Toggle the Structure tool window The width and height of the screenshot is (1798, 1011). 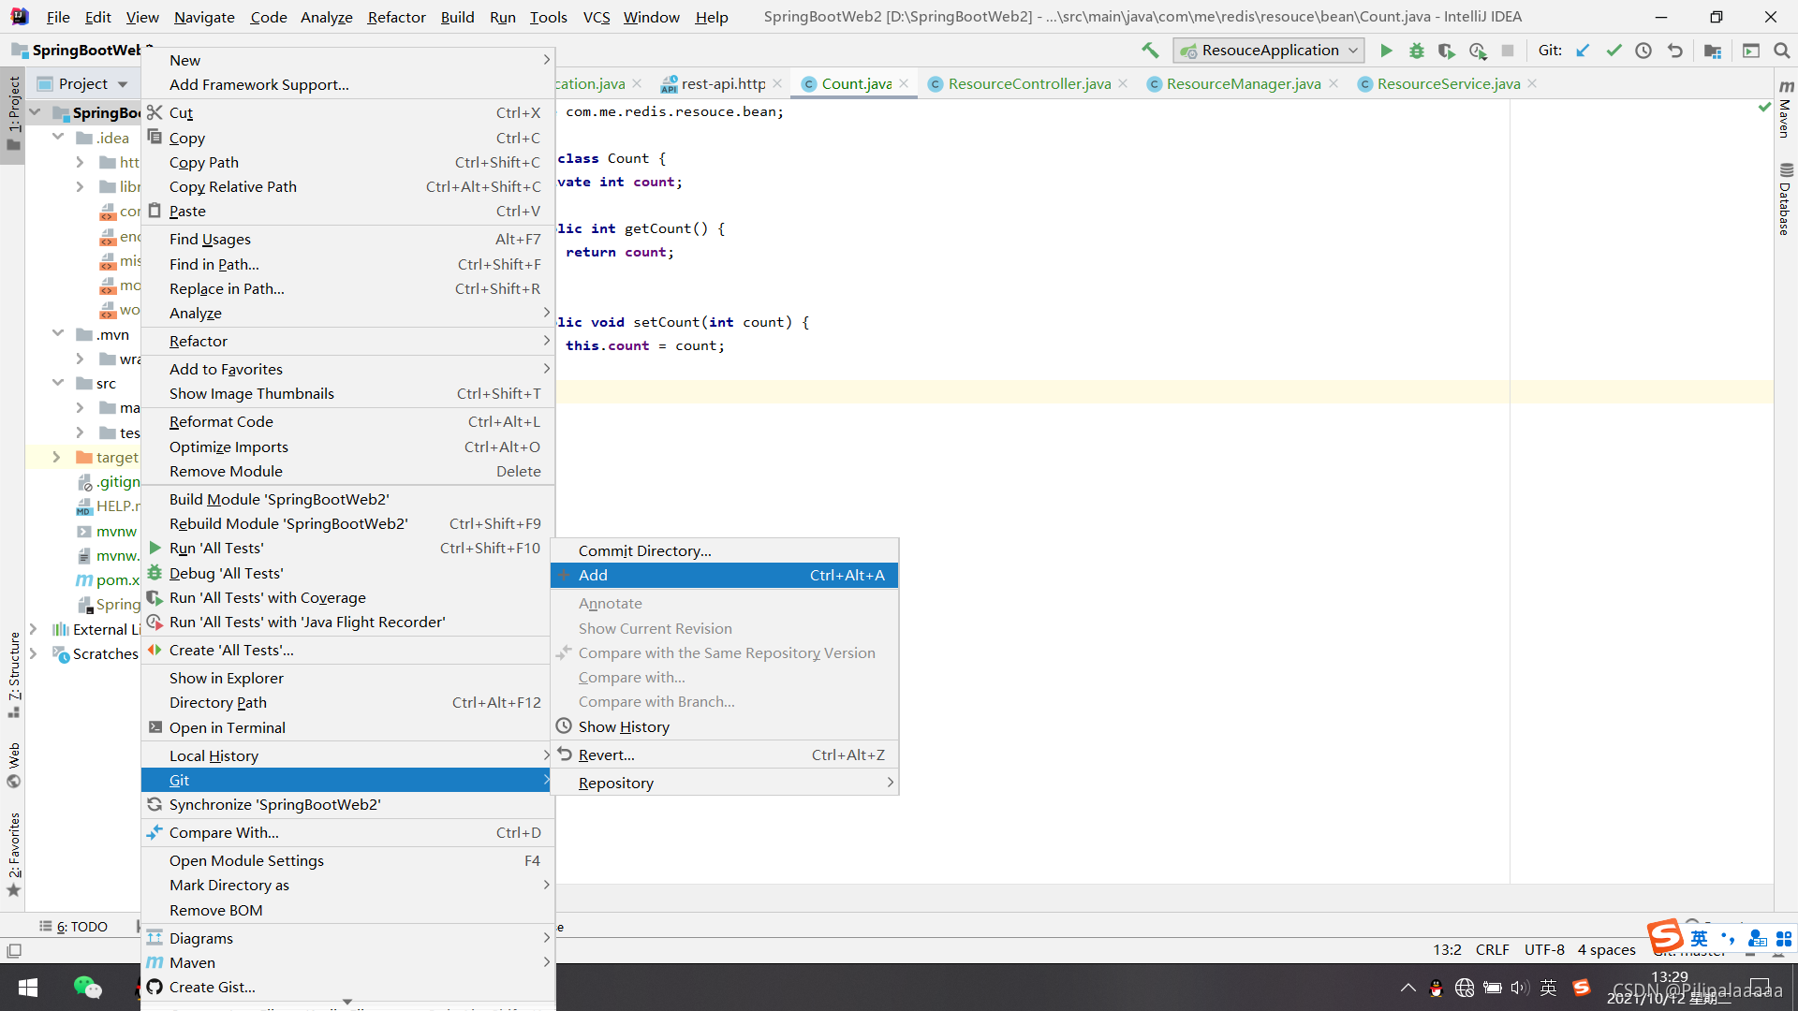coord(14,674)
